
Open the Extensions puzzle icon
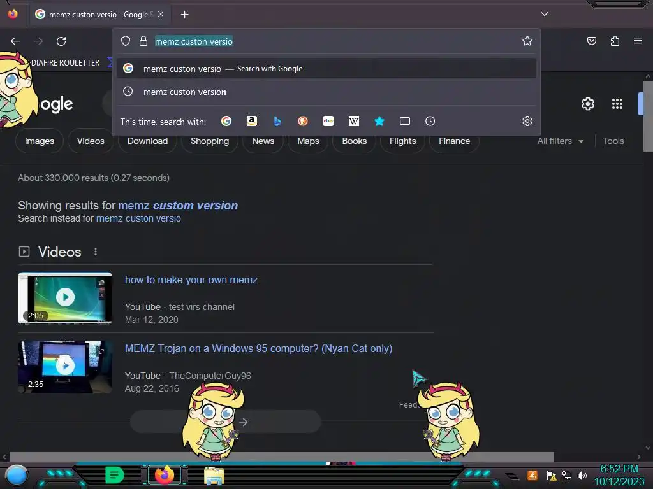coord(615,41)
